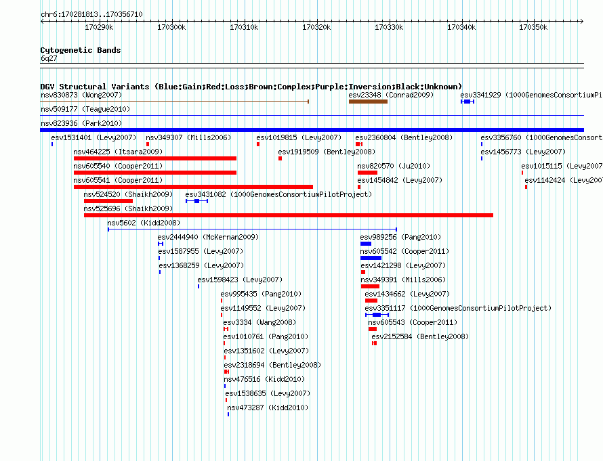The width and height of the screenshot is (603, 461).
Task: Select thin blue nsv5602 span line
Action: tap(252, 229)
